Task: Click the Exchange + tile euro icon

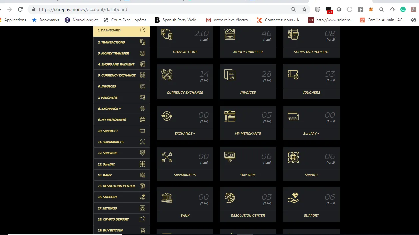Action: (x=167, y=116)
